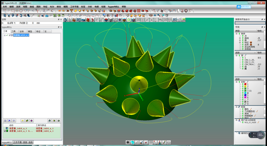Click the grey cube icon in second toolbar
267x146 pixels.
167,15
